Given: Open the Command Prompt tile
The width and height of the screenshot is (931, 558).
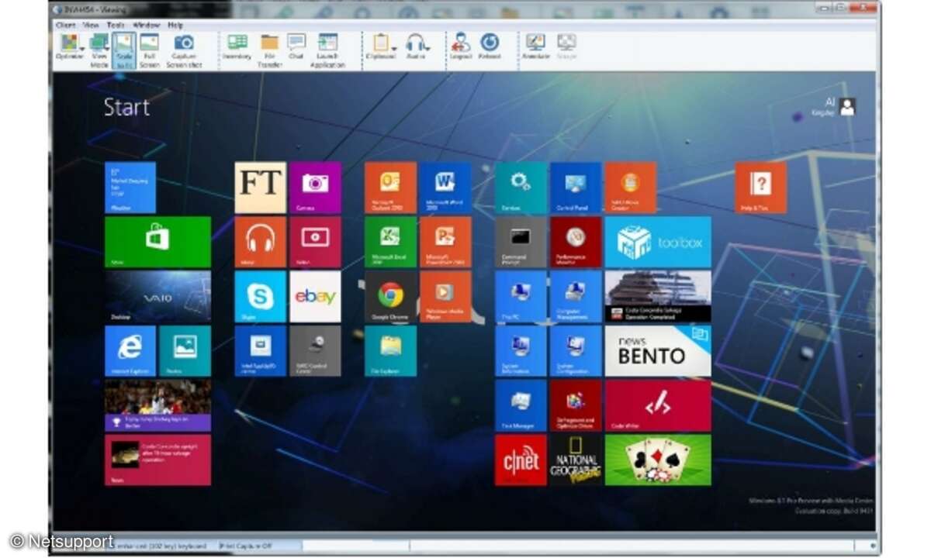Looking at the screenshot, I should pos(521,242).
